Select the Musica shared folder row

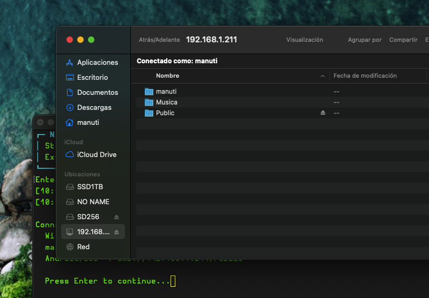tap(283, 102)
